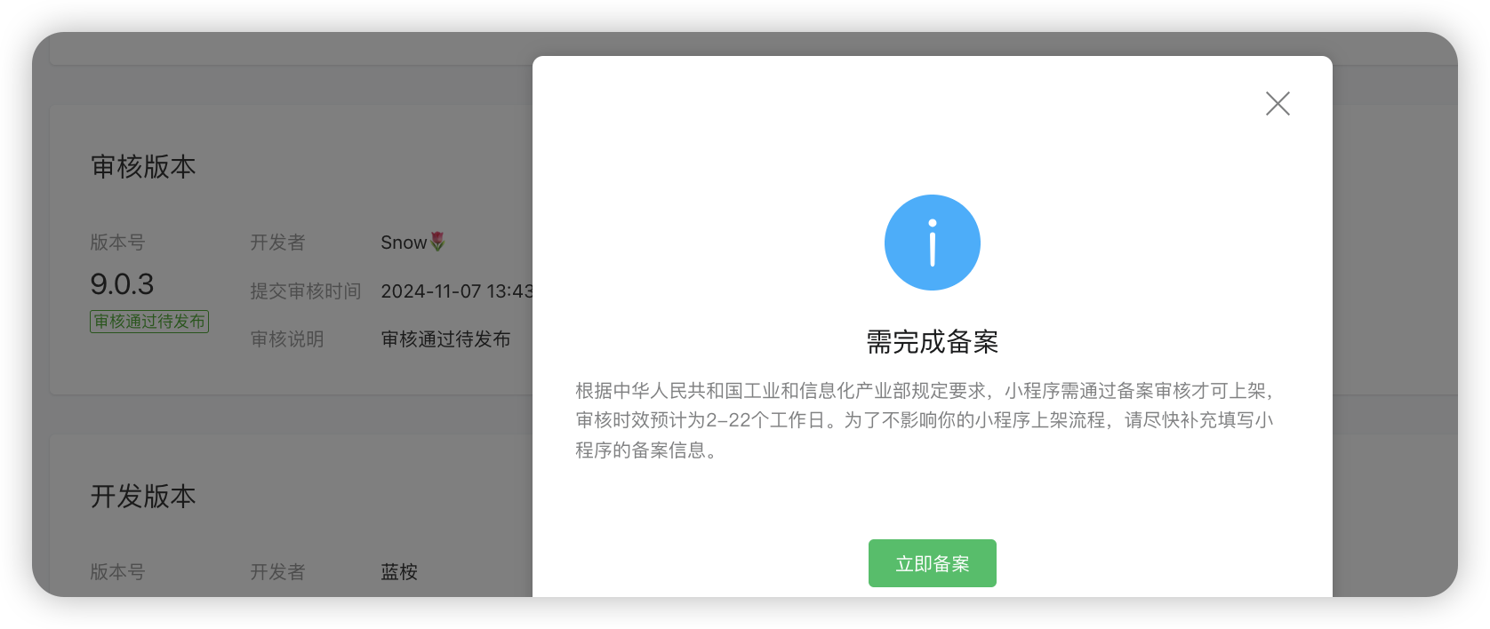Click developer name 蓝桉
1490x629 pixels.
point(399,572)
